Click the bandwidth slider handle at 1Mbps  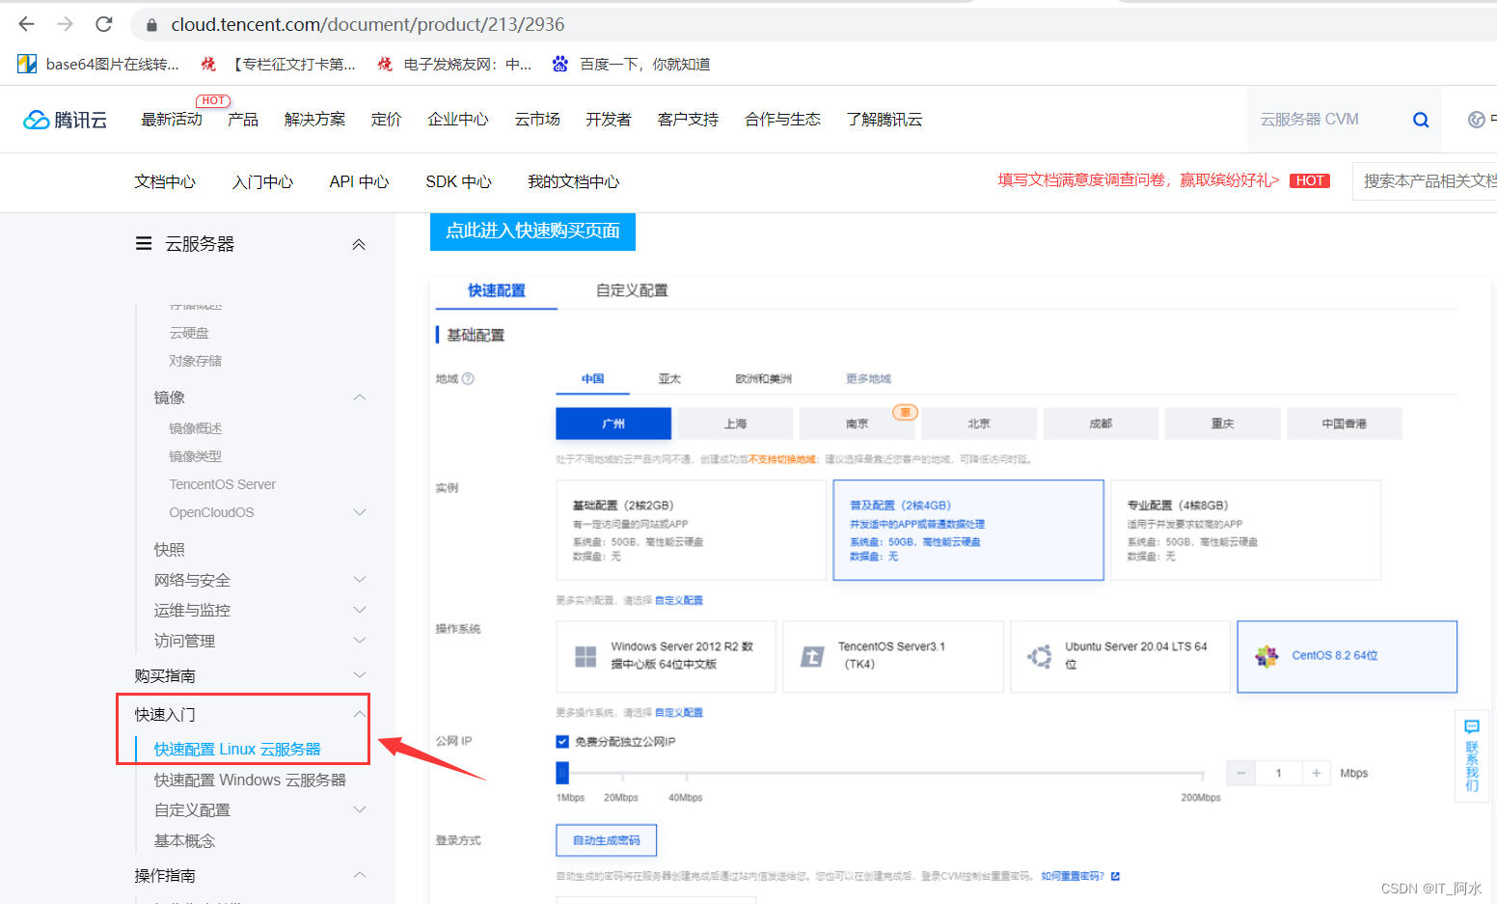click(x=562, y=773)
